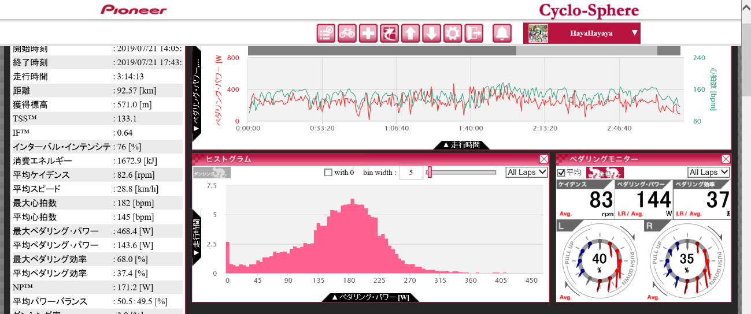This screenshot has height=314, width=751.
Task: Click the logout door icon
Action: (473, 33)
